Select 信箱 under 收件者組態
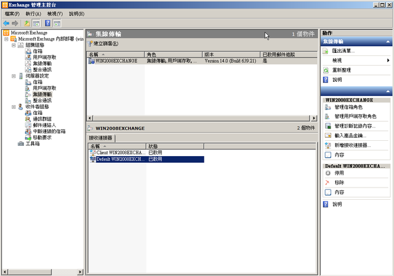The height and width of the screenshot is (276, 394). (x=38, y=113)
